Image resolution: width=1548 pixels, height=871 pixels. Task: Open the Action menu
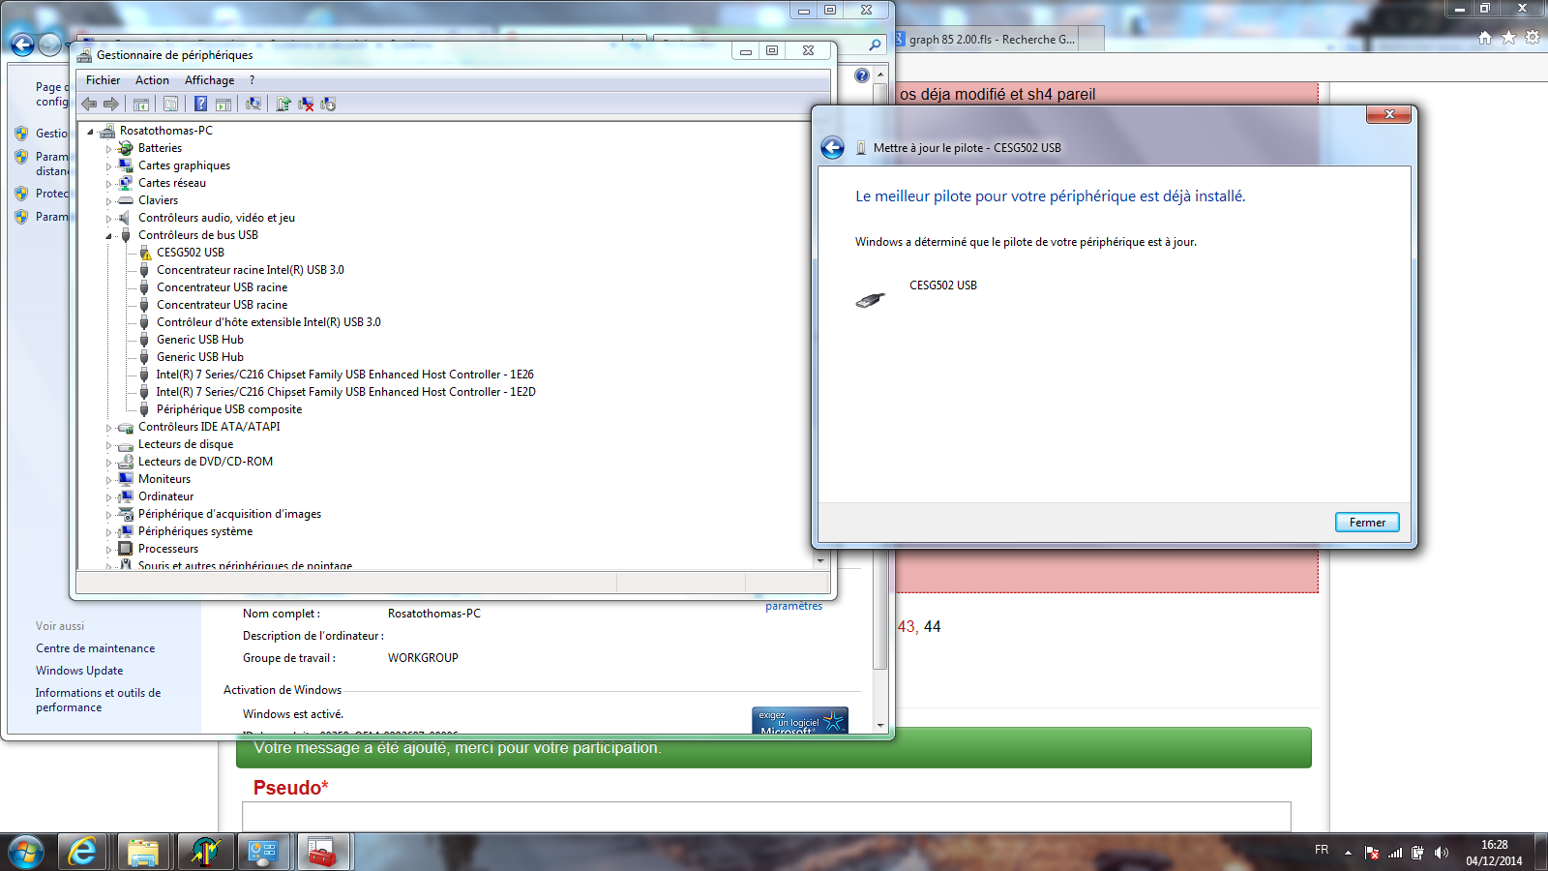pos(152,80)
